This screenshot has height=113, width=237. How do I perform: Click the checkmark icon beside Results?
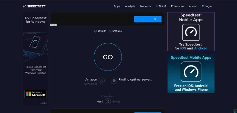pyautogui.click(x=95, y=31)
